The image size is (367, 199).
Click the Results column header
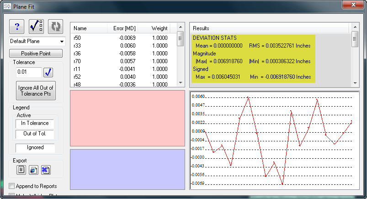(x=269, y=28)
